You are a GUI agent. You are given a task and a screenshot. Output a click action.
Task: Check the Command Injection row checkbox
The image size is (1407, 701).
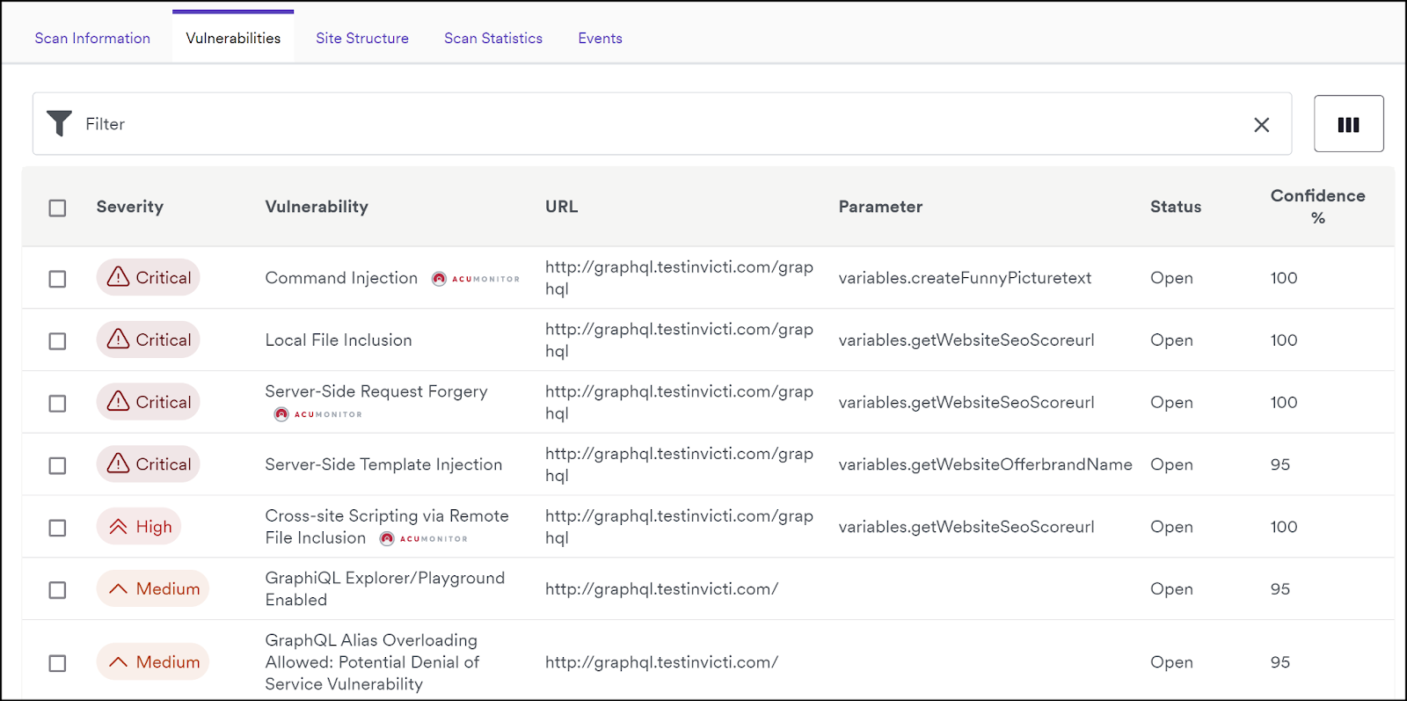(57, 279)
